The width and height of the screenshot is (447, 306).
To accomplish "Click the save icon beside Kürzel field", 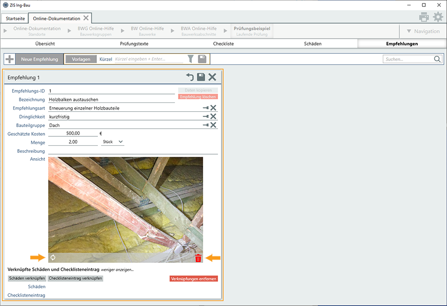I will click(x=202, y=59).
